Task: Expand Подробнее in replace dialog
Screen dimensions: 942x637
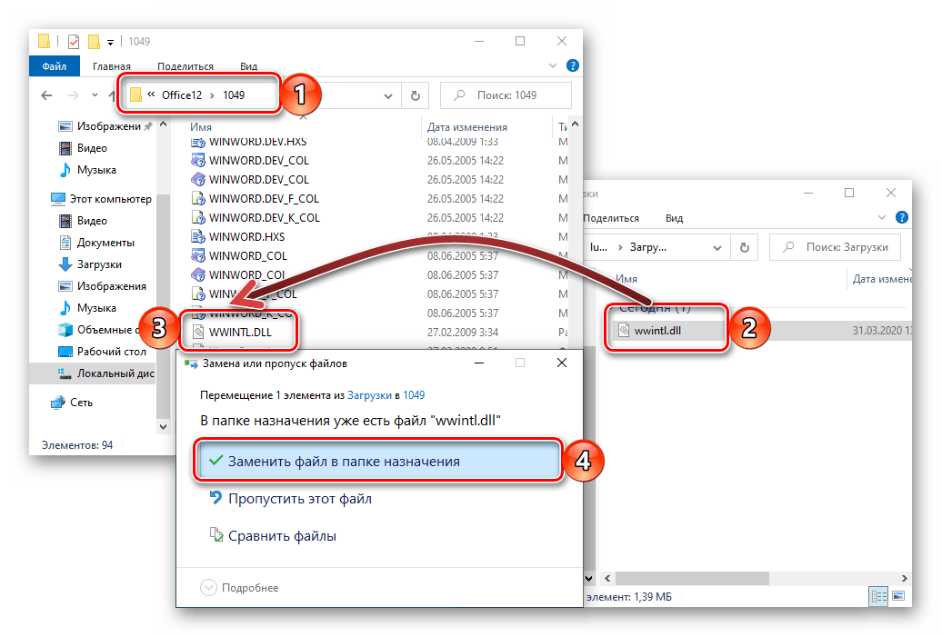Action: point(239,587)
